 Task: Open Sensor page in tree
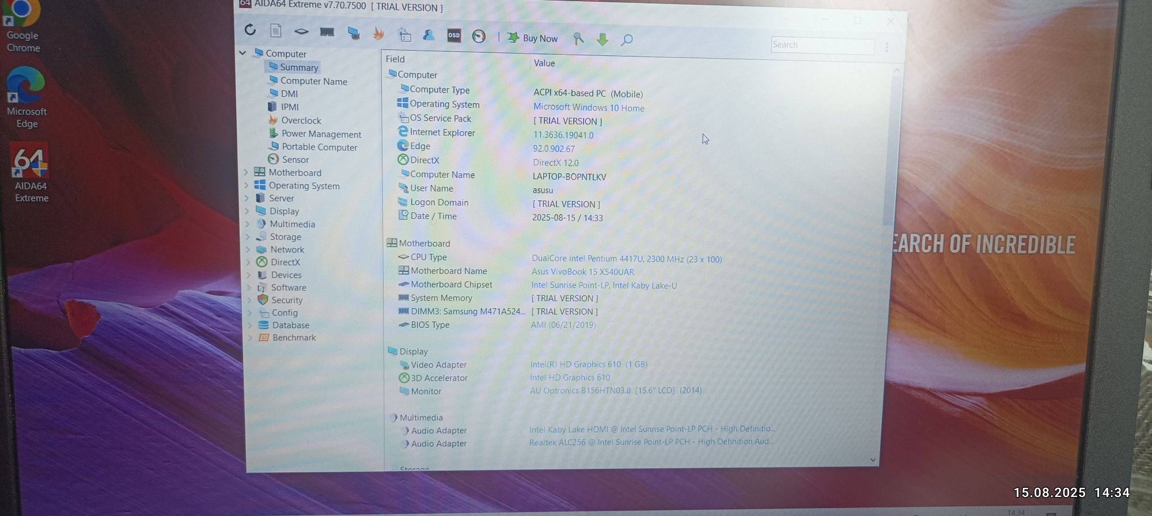click(x=295, y=160)
